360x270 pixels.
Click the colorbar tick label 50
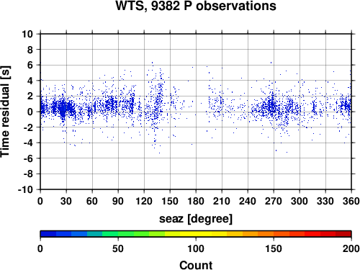tap(118, 248)
